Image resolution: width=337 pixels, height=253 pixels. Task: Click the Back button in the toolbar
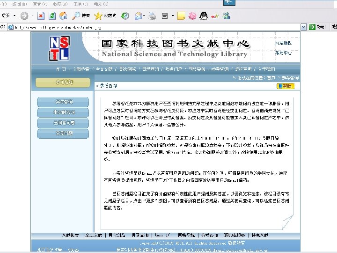click(6, 15)
